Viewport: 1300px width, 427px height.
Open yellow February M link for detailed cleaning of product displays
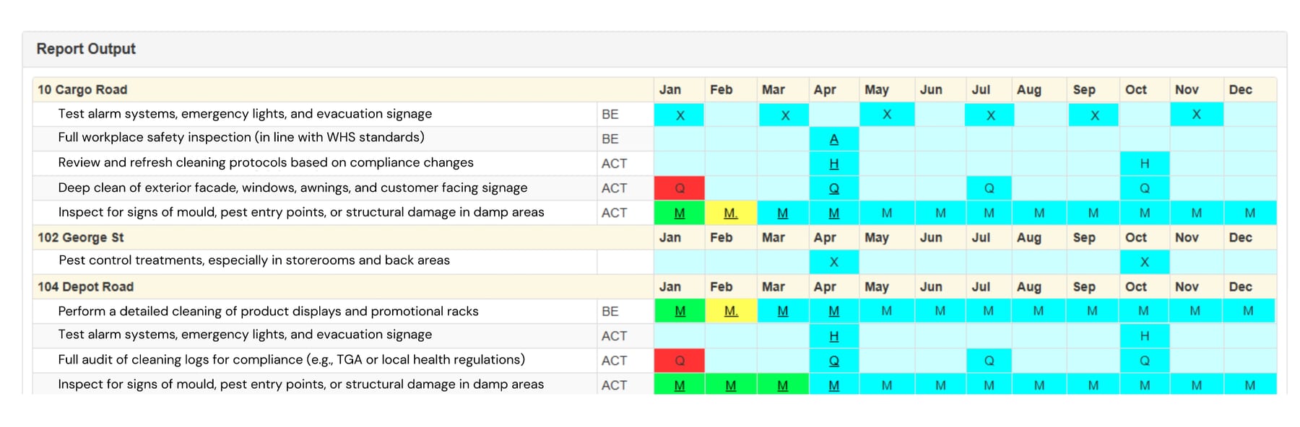(x=731, y=311)
